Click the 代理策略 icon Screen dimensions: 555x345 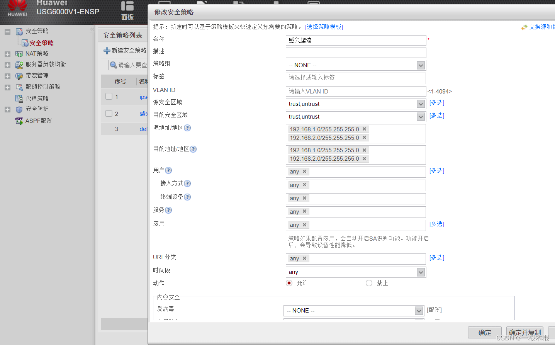[x=19, y=99]
